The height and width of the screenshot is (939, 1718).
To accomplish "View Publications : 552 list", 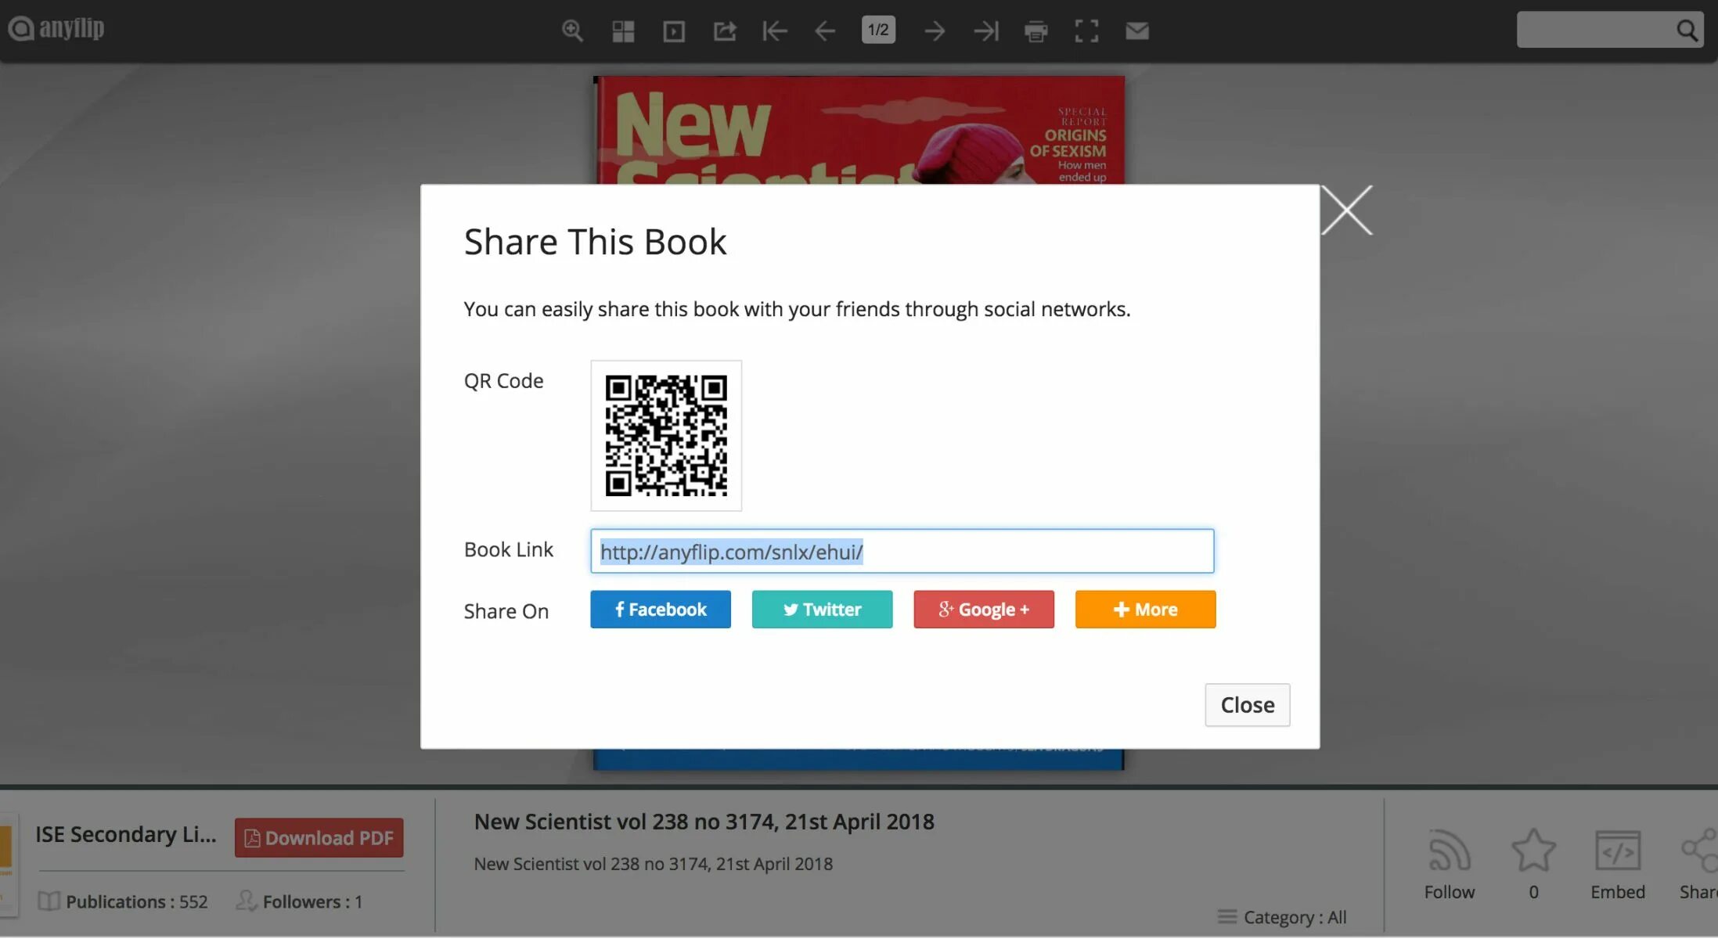I will [124, 901].
